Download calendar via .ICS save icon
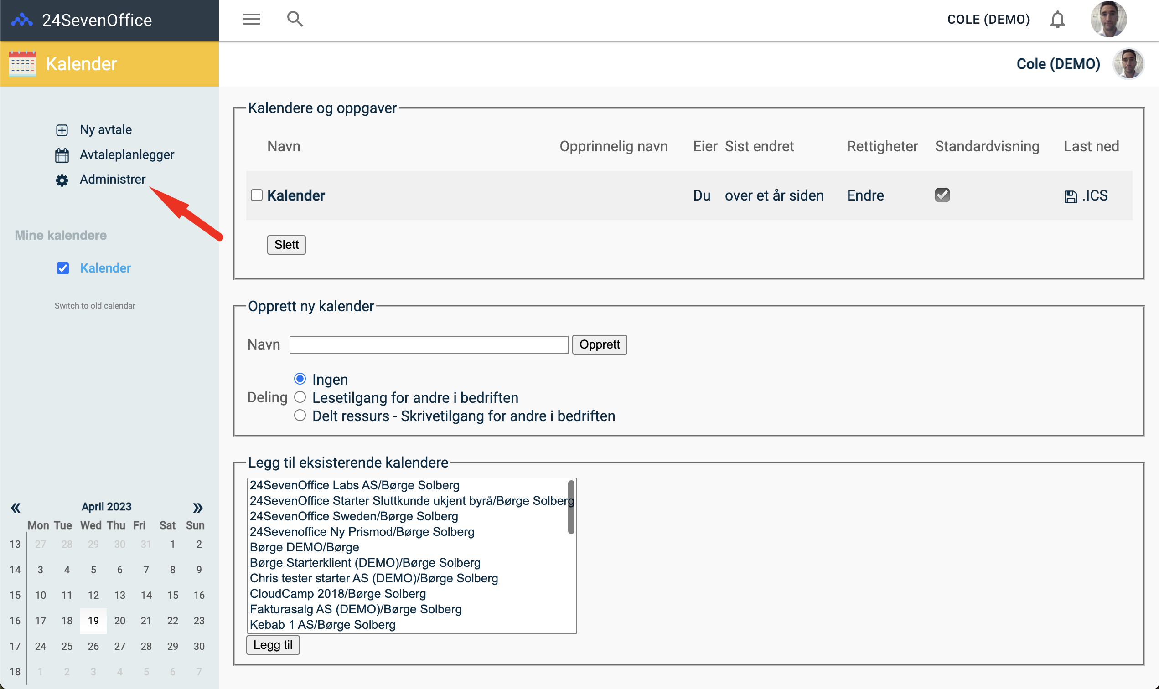This screenshot has height=689, width=1159. coord(1070,196)
